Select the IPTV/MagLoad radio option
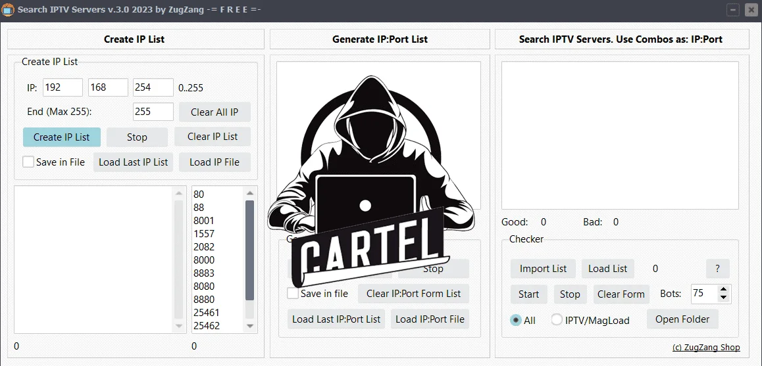The image size is (762, 366). (x=557, y=320)
